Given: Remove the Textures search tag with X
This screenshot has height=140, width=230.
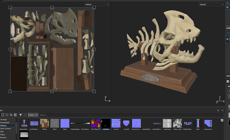Looking at the screenshot, I should coord(37,115).
